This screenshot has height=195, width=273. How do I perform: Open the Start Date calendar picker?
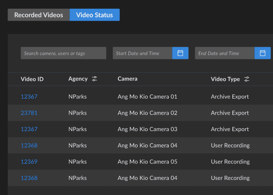point(180,53)
